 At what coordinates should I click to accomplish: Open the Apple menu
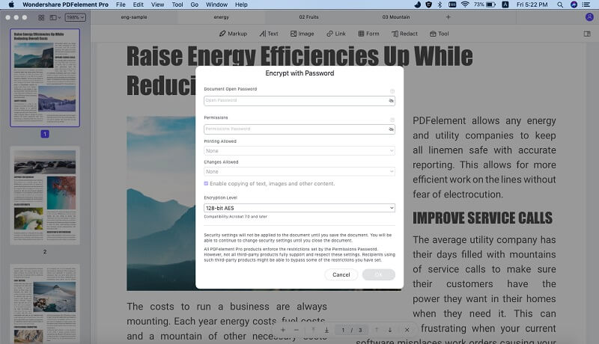click(11, 4)
